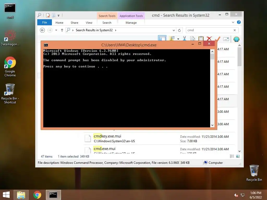The width and height of the screenshot is (267, 200).
Task: Select the Recycle Bin - Shortcut icon
Action: 10,93
